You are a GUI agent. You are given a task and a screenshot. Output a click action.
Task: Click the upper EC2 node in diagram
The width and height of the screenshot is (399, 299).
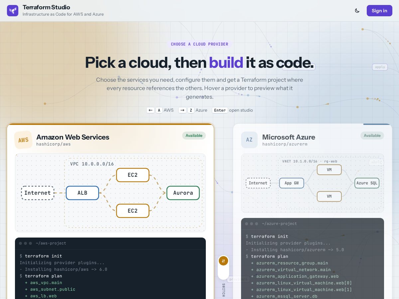coord(133,175)
